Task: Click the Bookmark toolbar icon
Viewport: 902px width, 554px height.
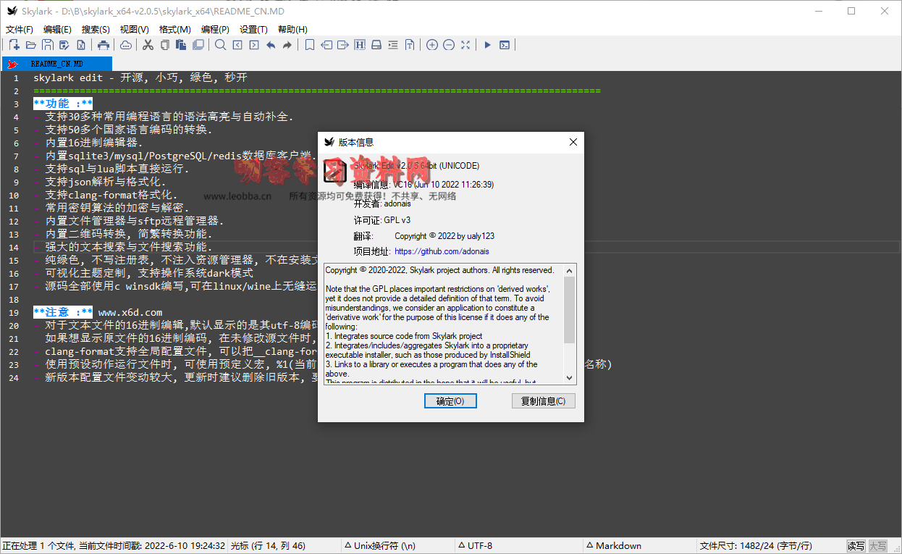Action: coord(309,45)
